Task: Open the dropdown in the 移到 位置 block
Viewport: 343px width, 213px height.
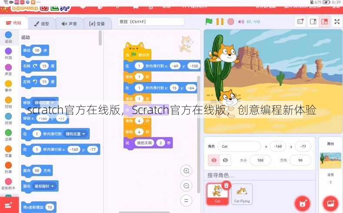Action: 44,103
